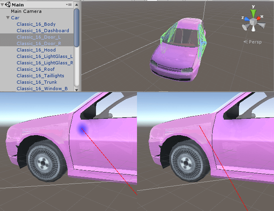
Task: Click the hierarchy scrollbar up arrow
Action: coord(76,5)
